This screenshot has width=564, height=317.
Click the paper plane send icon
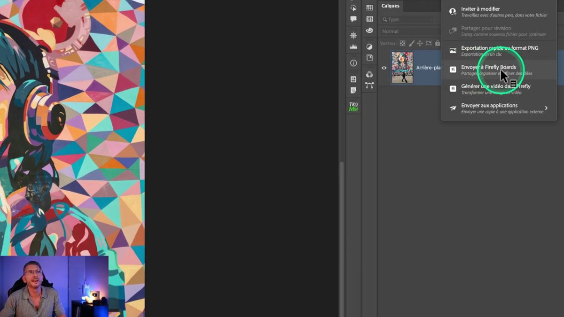click(x=453, y=108)
